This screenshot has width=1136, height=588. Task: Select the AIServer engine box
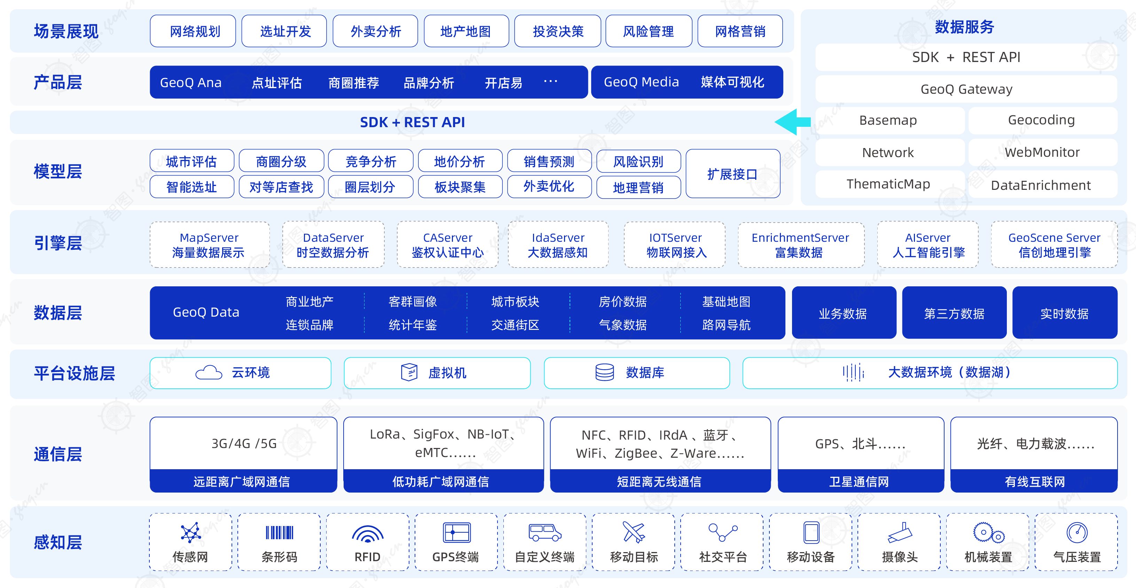point(928,245)
